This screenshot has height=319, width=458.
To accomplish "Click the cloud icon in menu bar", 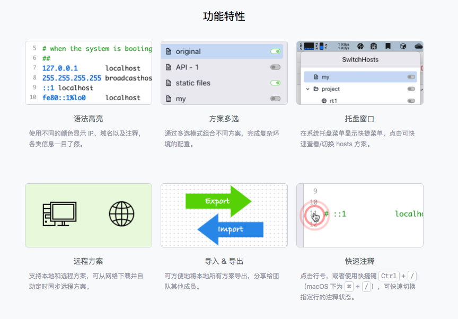I will coord(419,46).
